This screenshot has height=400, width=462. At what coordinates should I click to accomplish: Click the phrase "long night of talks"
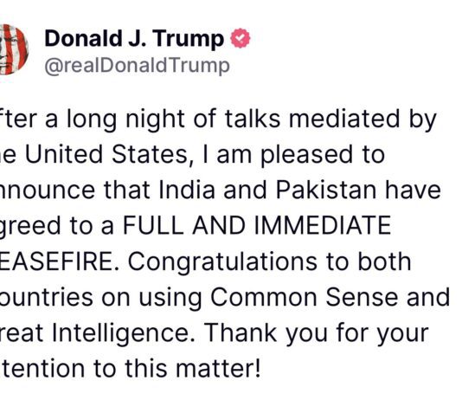pos(174,119)
